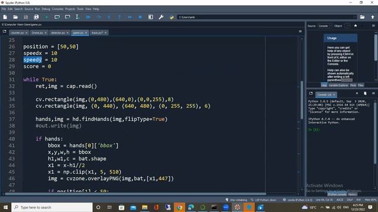Start debugging the file
This screenshot has width=378, height=212.
[x=88, y=17]
